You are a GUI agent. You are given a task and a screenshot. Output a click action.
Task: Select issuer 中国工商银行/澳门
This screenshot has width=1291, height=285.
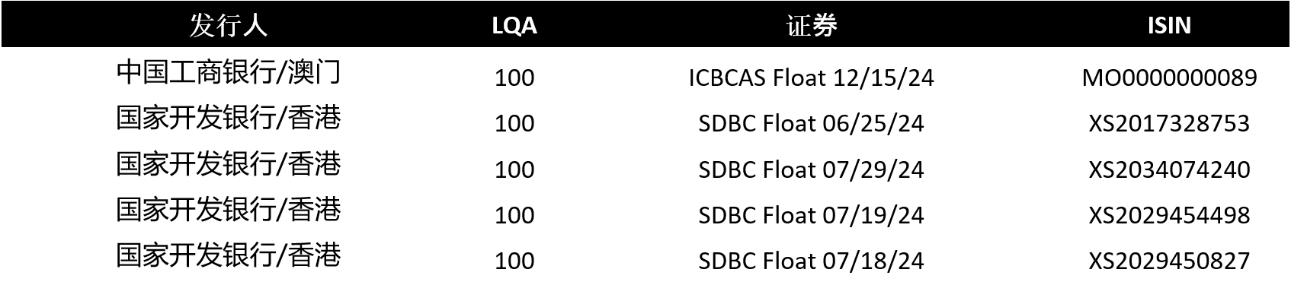[x=228, y=72]
